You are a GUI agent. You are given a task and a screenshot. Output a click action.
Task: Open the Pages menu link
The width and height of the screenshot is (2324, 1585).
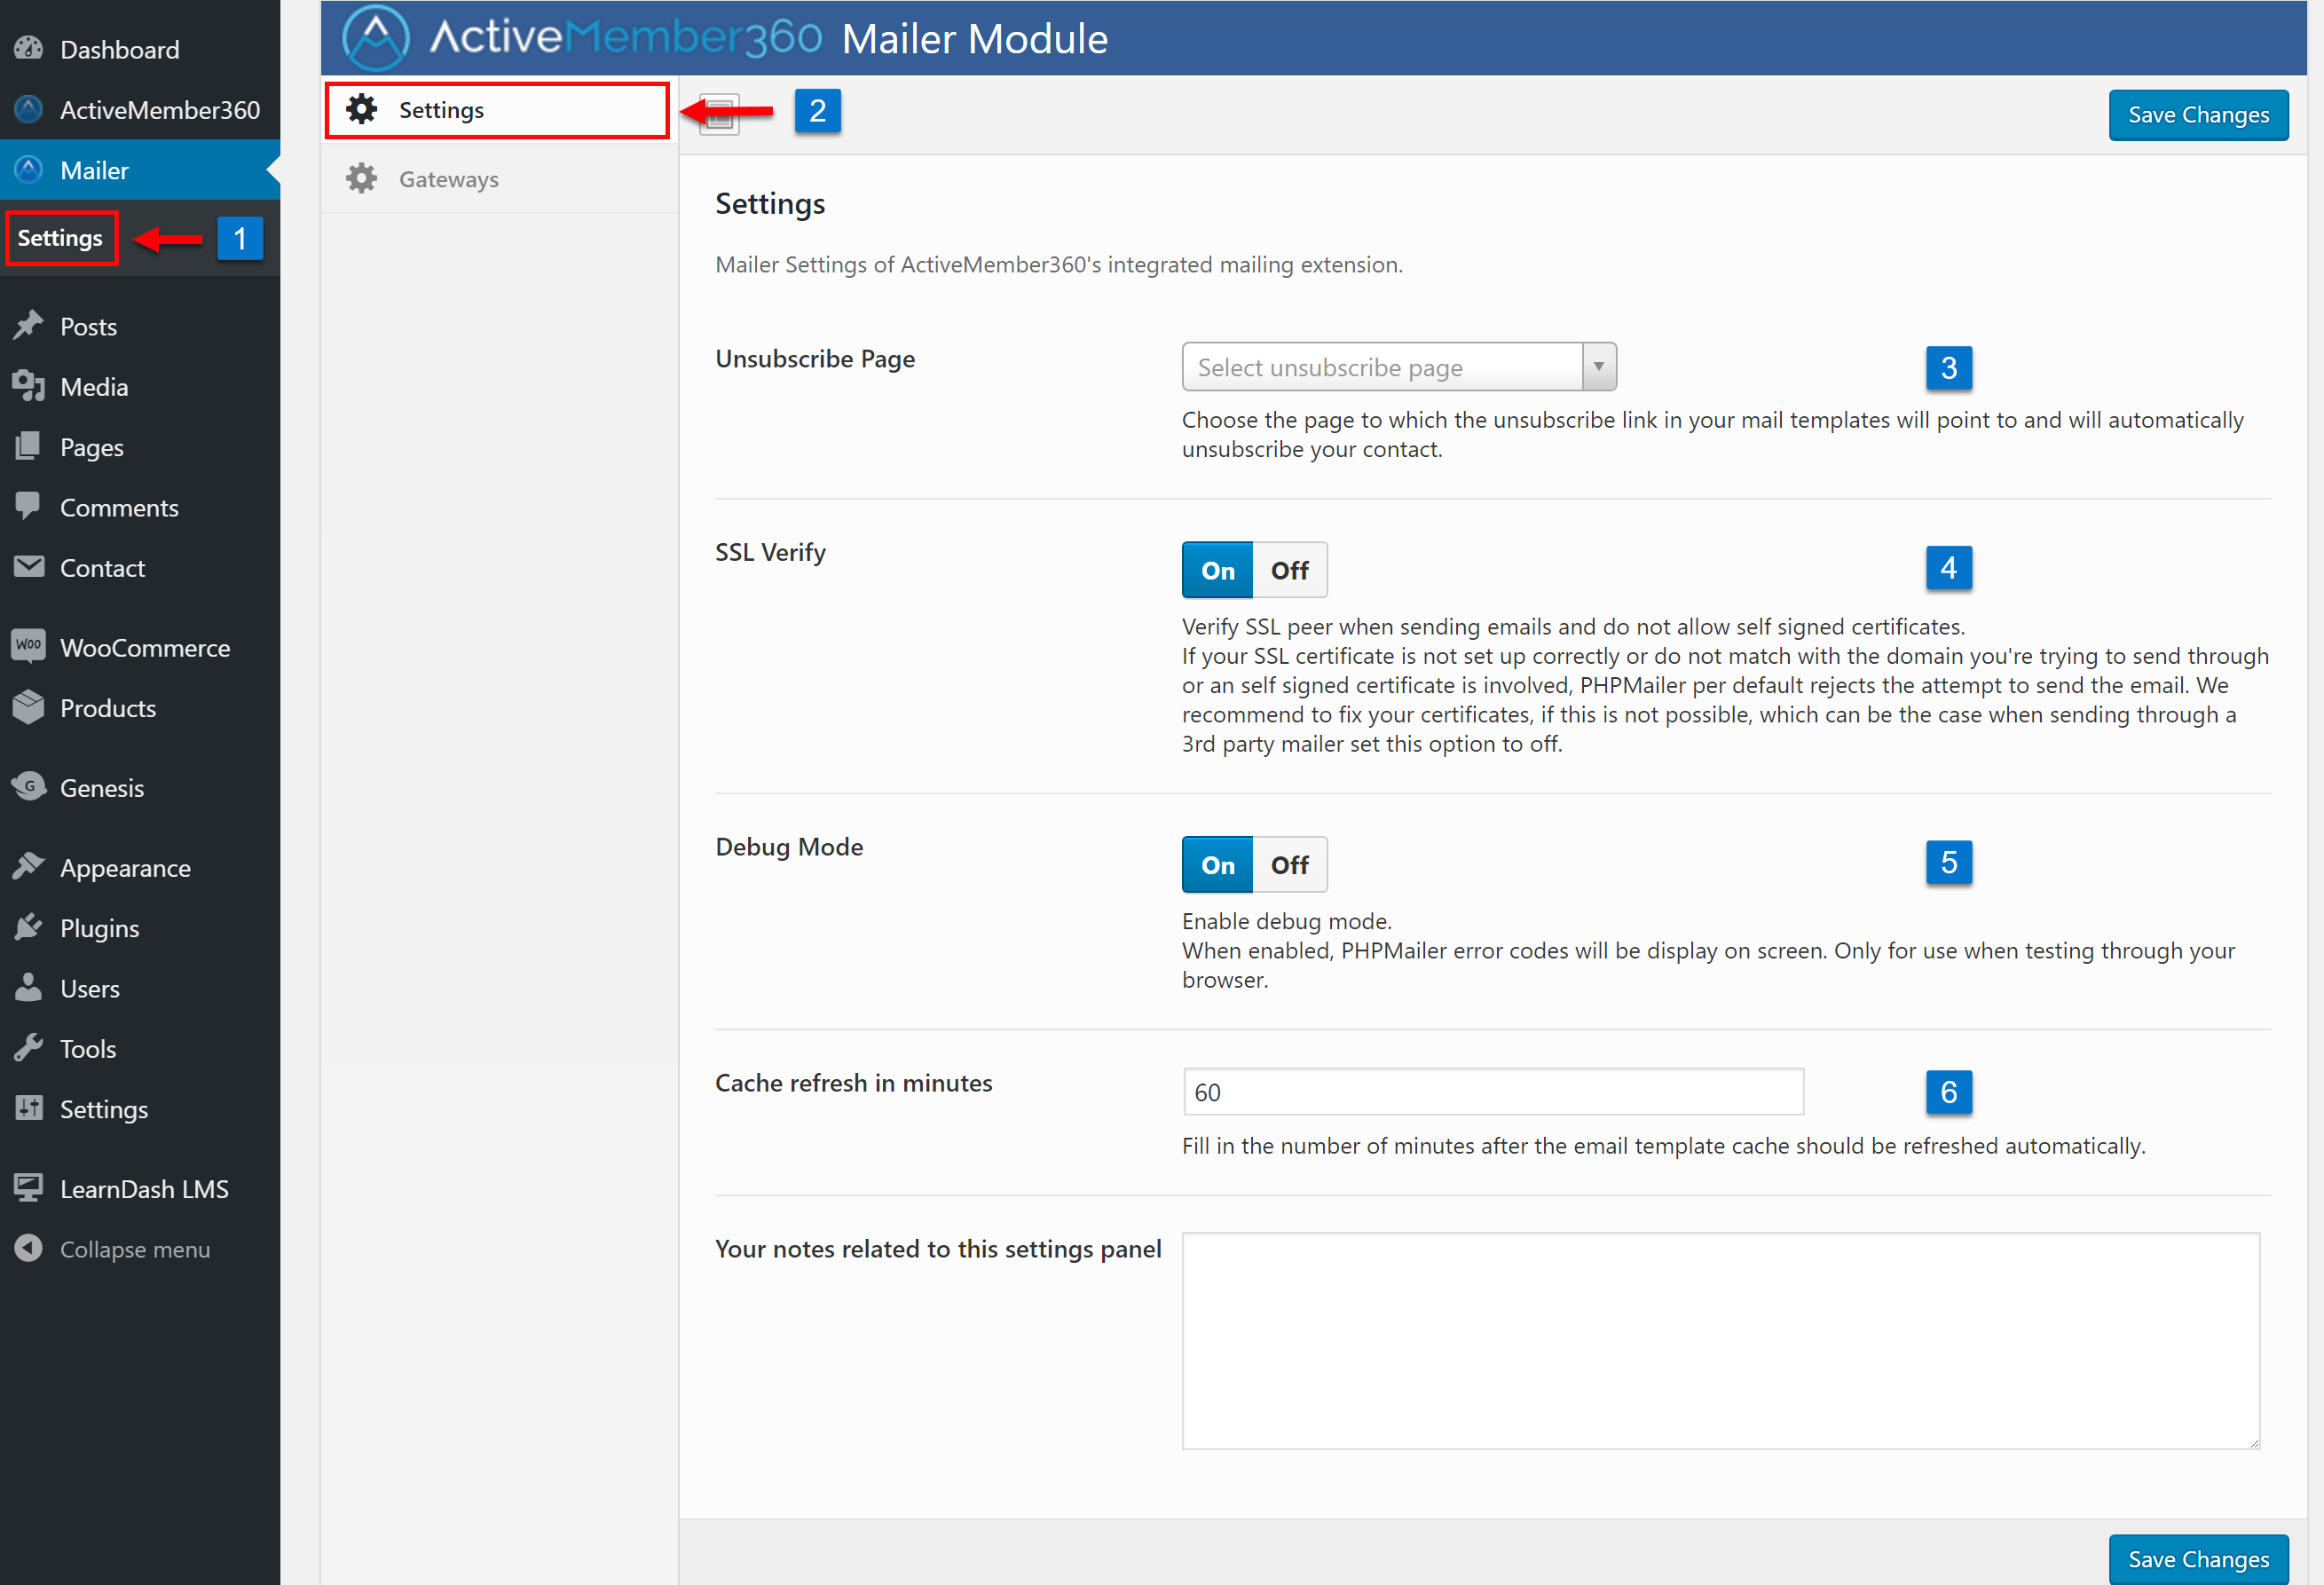pos(140,447)
